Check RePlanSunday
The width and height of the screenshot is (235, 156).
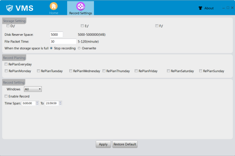point(200,71)
